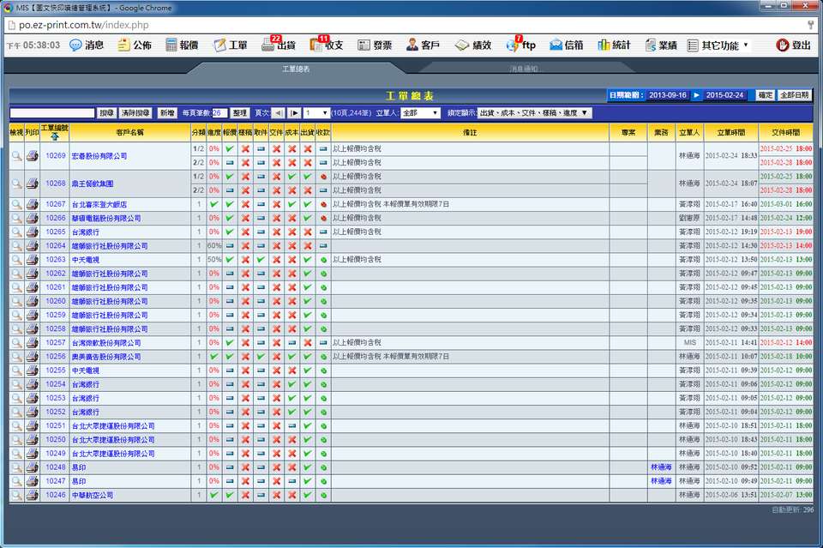Open the 收支 icon with badge 11

[317, 45]
